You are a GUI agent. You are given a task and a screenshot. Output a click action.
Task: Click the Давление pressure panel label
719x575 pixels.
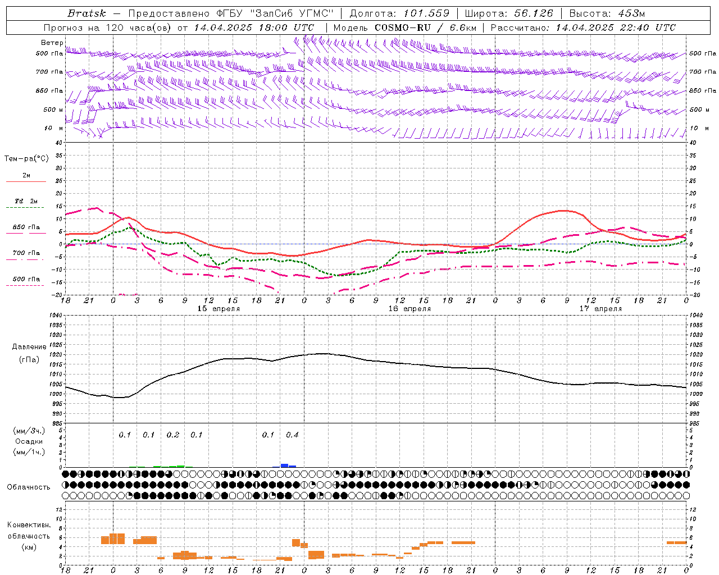(x=29, y=347)
